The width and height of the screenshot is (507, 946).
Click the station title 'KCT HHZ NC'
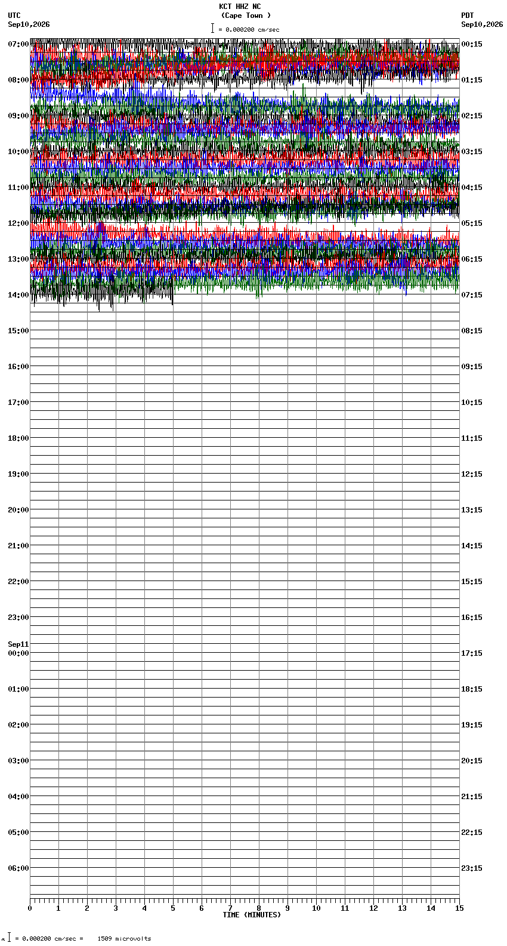(x=240, y=7)
